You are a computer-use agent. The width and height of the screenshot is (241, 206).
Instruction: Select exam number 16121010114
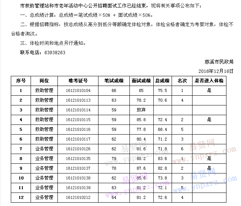78,110
